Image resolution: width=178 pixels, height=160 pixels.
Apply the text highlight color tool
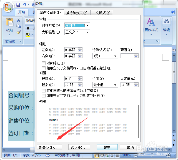(x=28, y=35)
